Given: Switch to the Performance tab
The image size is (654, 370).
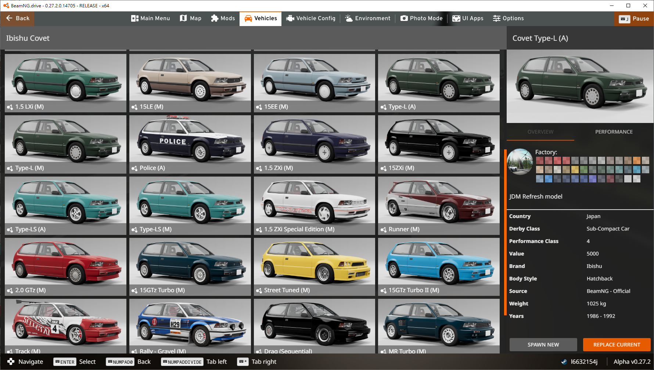Looking at the screenshot, I should (614, 132).
